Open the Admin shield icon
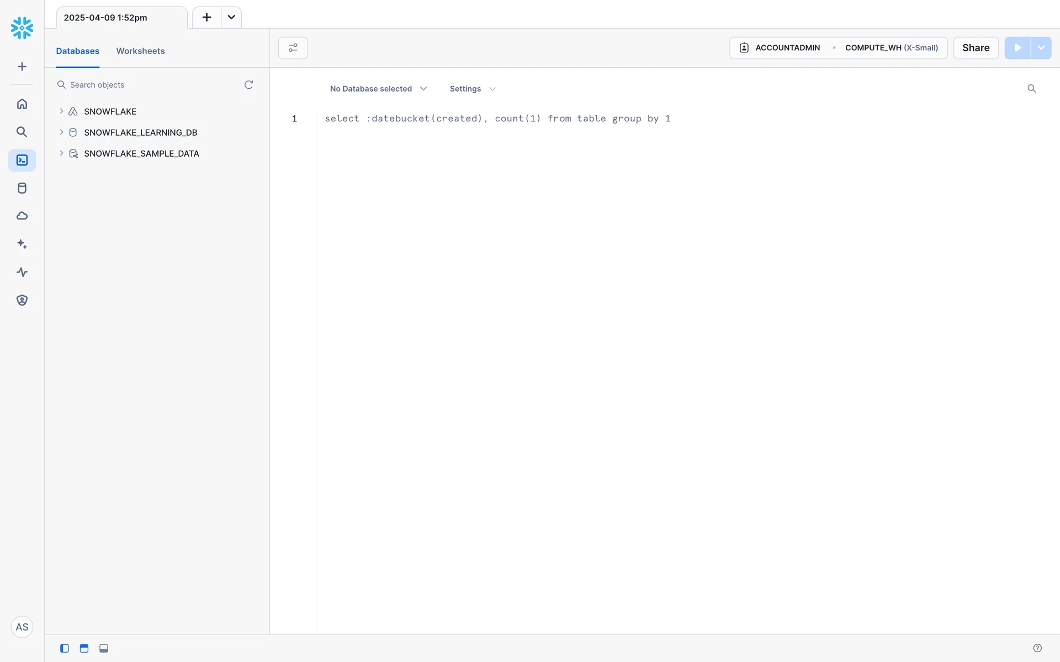Screen dimensions: 1060x662 point(22,300)
